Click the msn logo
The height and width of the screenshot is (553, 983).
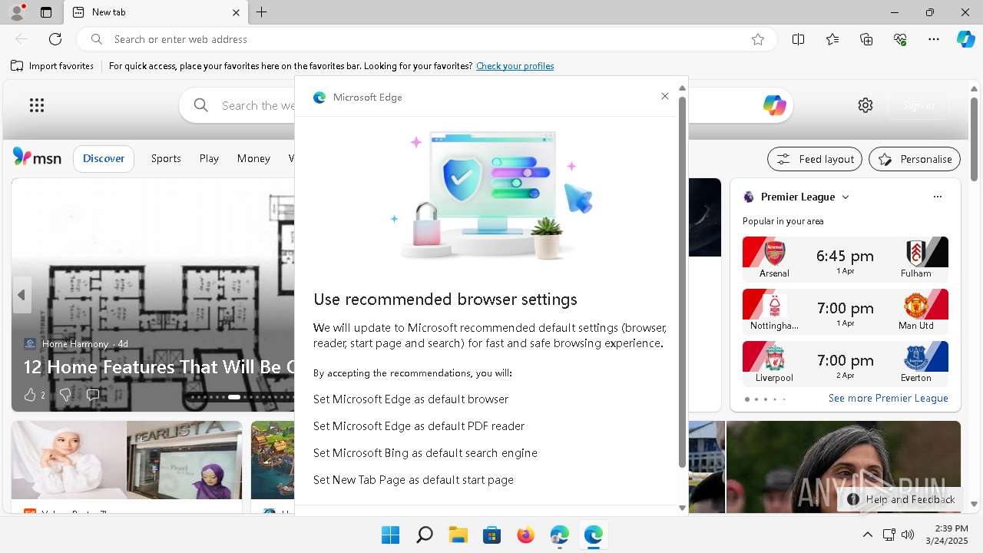(37, 157)
